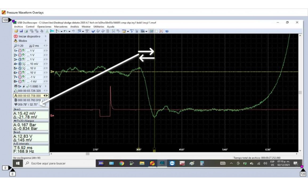Click Iniciar dispositivo button
The width and height of the screenshot is (308, 186).
point(29,36)
